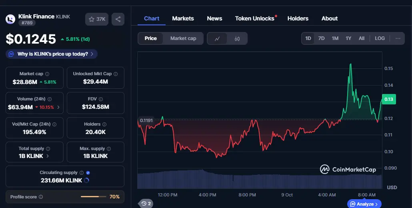The image size is (412, 208).
Task: Open the Markets tab
Action: pyautogui.click(x=183, y=18)
